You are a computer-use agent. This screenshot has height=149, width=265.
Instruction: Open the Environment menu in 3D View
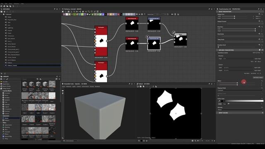(85, 87)
